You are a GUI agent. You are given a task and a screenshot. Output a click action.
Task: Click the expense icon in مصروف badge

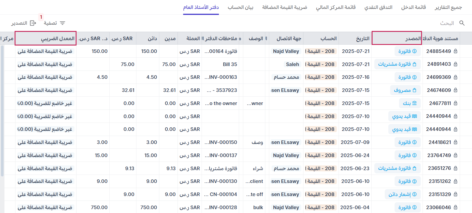415,90
